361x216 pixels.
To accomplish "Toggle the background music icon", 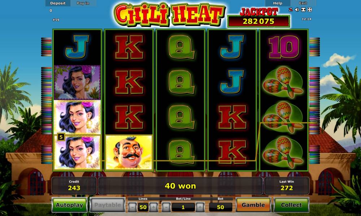I will [291, 9].
